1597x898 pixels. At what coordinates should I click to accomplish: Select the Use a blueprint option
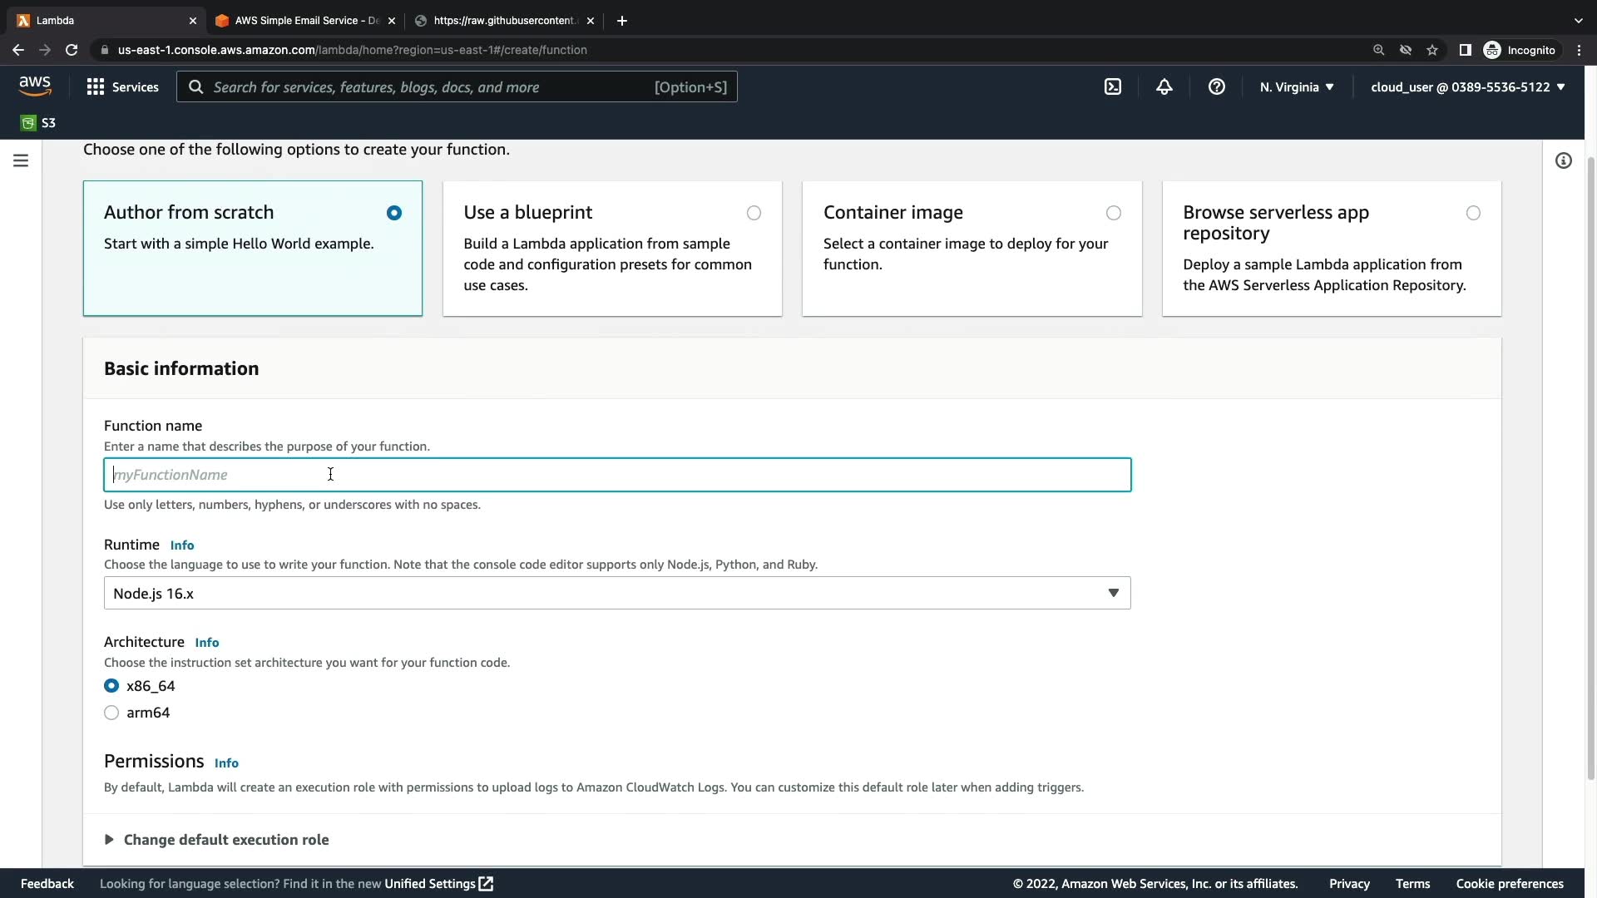(754, 213)
